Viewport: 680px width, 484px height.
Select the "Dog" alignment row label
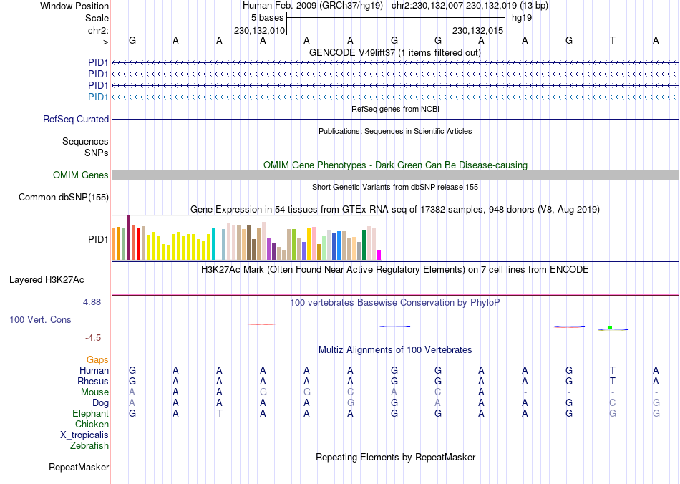coord(100,403)
